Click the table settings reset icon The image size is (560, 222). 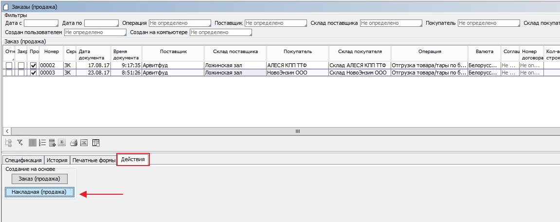(96, 143)
